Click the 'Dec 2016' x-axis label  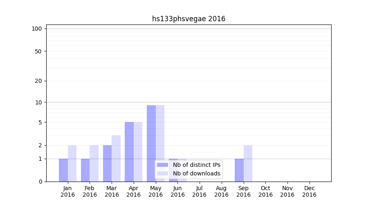(309, 191)
